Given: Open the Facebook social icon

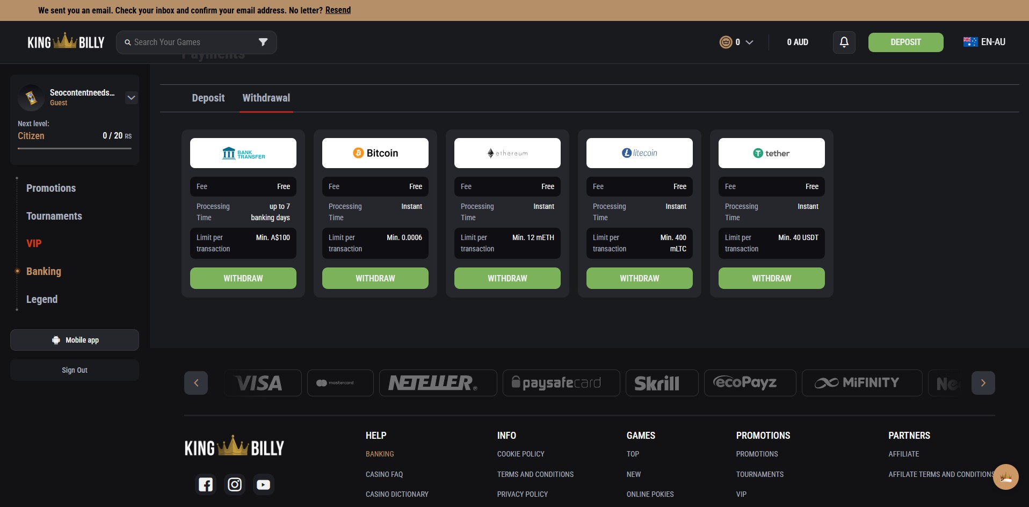Looking at the screenshot, I should (206, 484).
